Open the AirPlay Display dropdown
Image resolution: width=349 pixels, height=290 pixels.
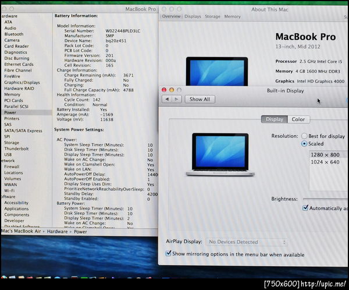tap(247, 242)
